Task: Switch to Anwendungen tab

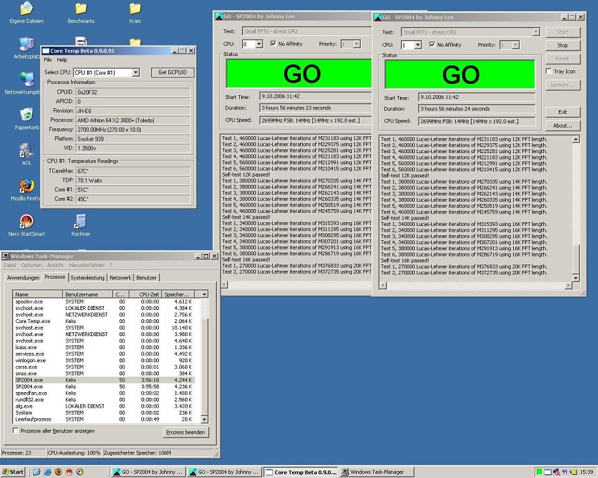Action: point(23,278)
